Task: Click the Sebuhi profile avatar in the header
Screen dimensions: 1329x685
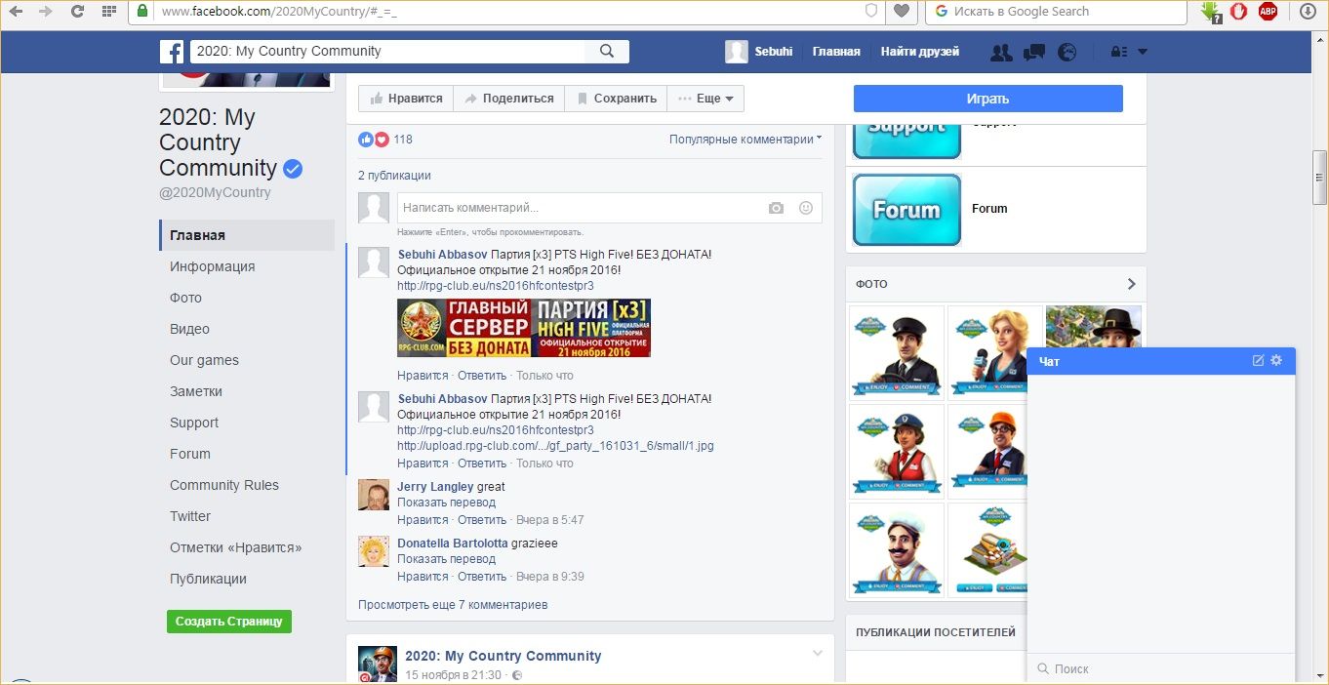Action: click(x=737, y=52)
